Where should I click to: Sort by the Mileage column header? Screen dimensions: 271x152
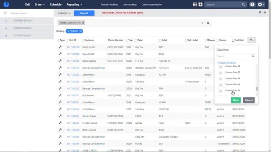pos(211,40)
